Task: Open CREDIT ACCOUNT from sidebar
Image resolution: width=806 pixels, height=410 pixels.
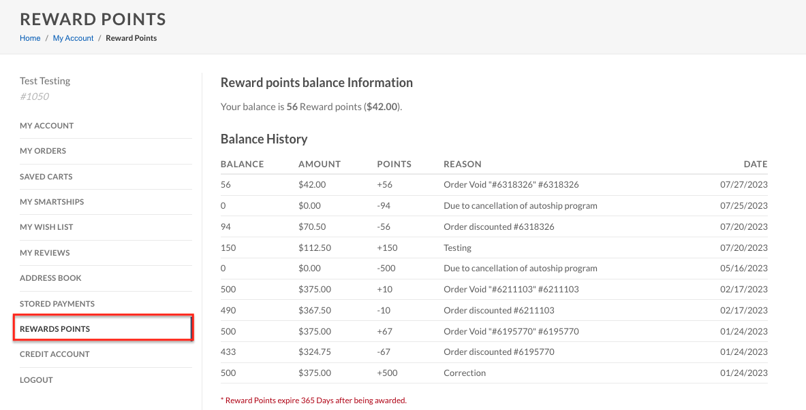Action: [x=55, y=354]
